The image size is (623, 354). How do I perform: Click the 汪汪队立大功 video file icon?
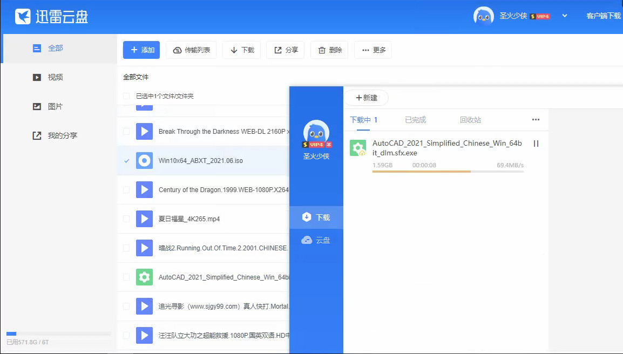tap(144, 335)
